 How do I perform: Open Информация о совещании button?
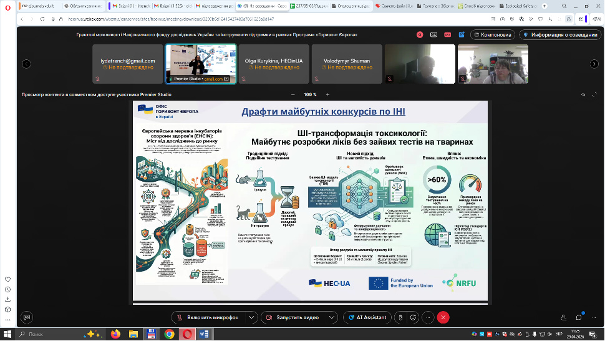[x=559, y=35]
